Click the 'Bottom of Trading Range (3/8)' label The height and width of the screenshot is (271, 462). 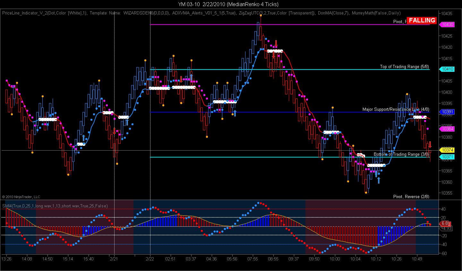click(x=401, y=154)
